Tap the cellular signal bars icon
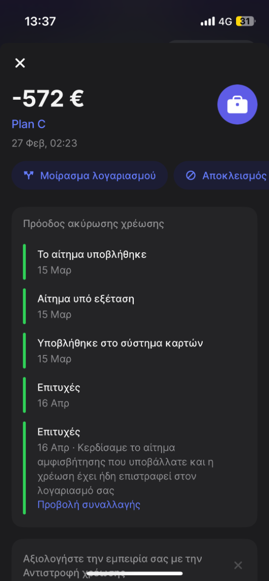The height and width of the screenshot is (581, 269). 207,21
